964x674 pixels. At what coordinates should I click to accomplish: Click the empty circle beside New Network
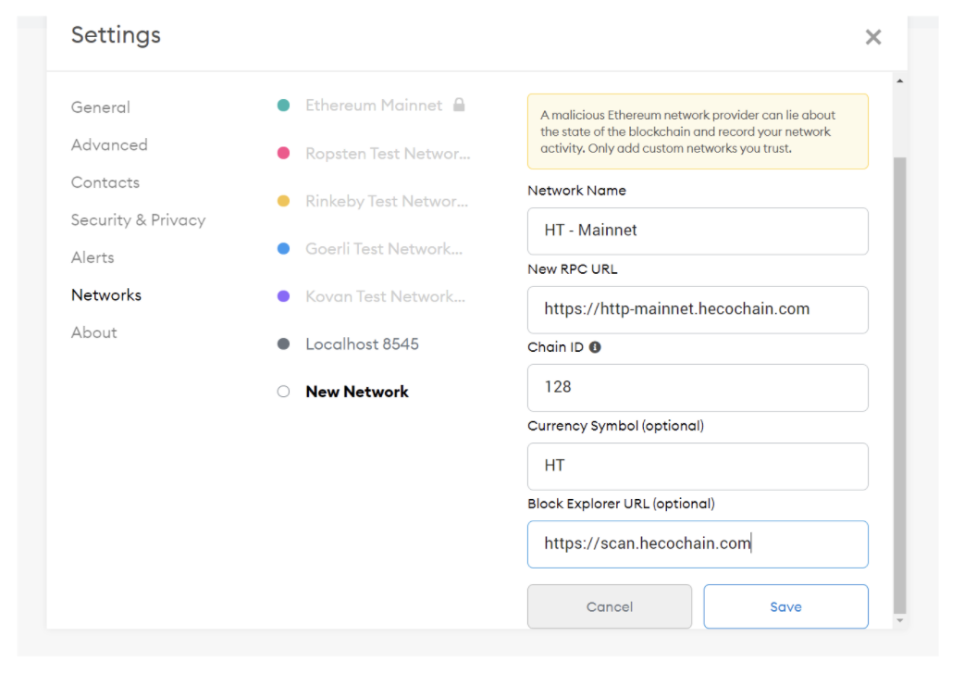click(283, 392)
